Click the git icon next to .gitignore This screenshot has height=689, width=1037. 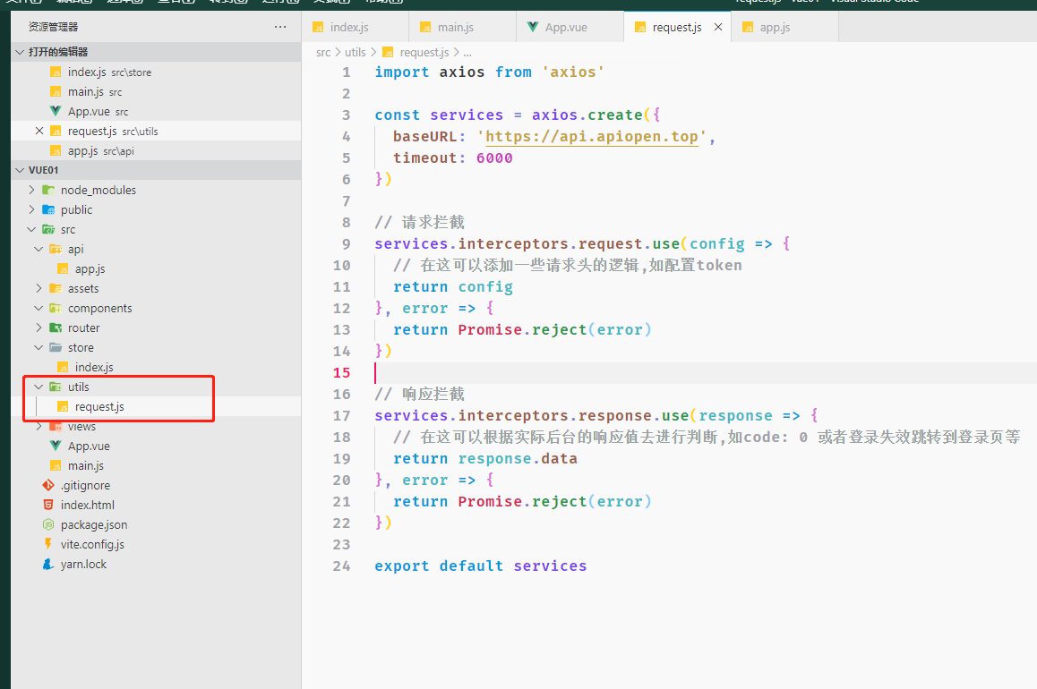click(x=48, y=486)
